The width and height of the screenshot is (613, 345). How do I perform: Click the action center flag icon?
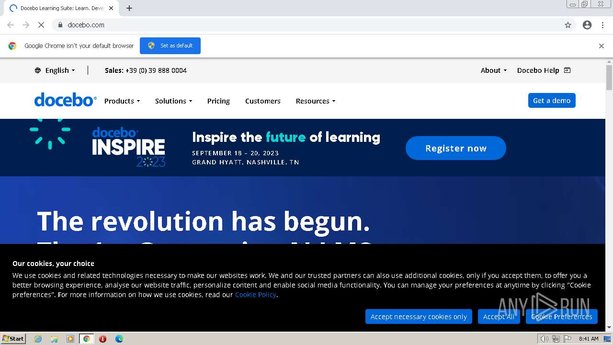point(568,339)
